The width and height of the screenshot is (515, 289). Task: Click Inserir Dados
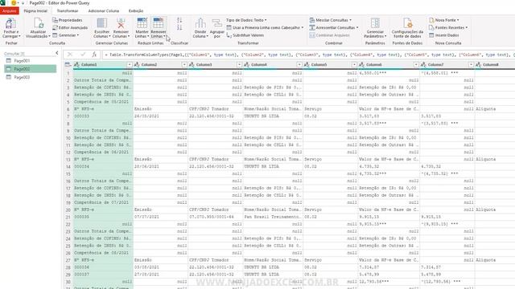tap(443, 35)
